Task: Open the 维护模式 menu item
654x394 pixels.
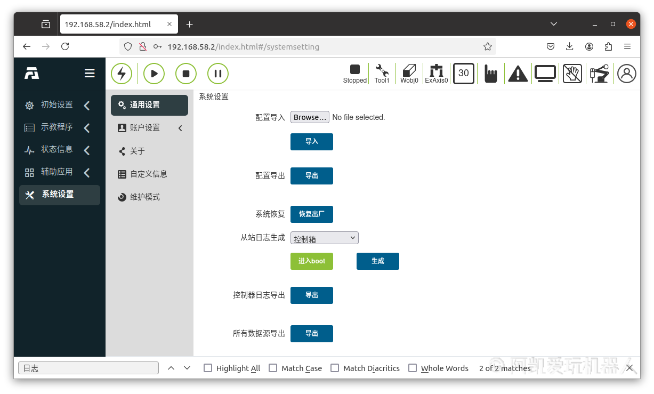Action: coord(145,197)
